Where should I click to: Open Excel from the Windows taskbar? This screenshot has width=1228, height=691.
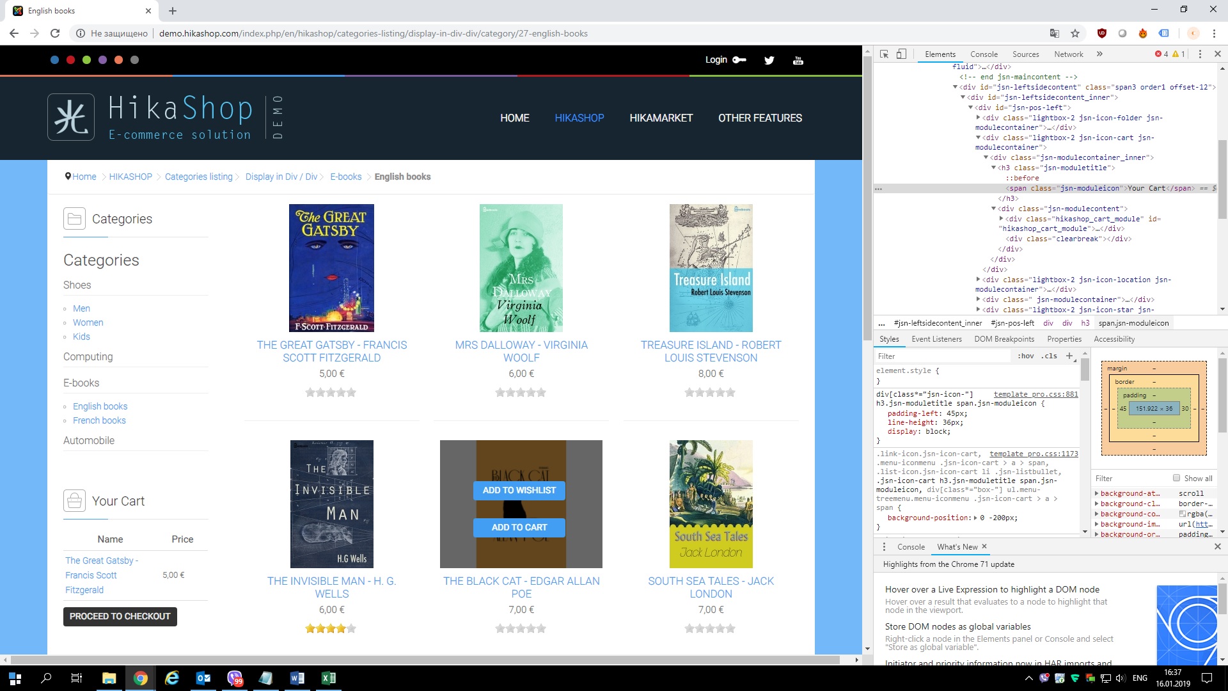[x=329, y=678]
